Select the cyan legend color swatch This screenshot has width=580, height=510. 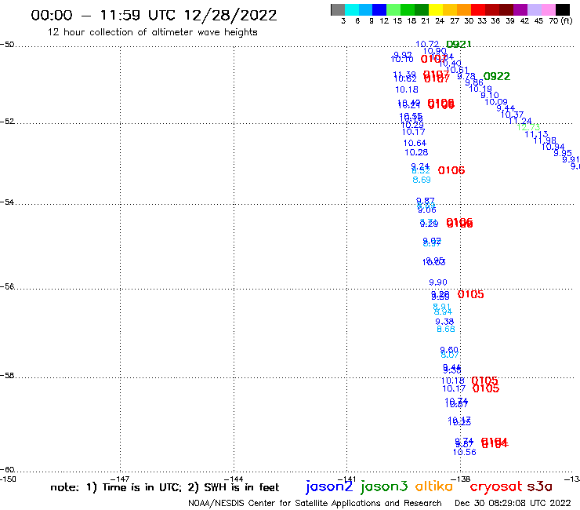tap(352, 9)
